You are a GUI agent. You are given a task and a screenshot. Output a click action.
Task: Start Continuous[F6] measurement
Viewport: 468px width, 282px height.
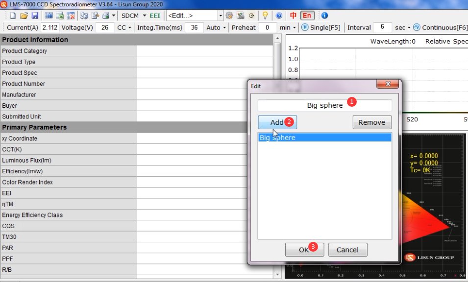[x=440, y=27]
